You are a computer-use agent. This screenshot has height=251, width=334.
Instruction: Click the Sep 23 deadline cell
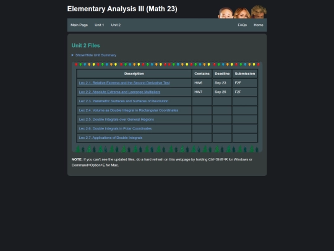pos(222,83)
